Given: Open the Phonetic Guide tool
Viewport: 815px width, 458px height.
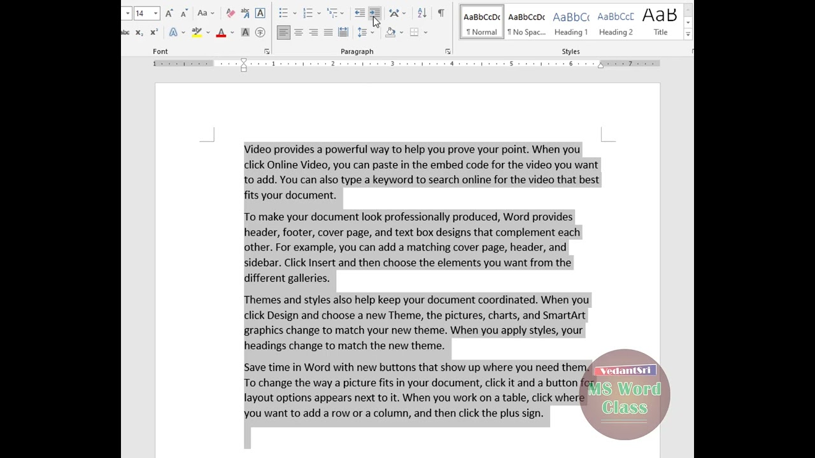Looking at the screenshot, I should pyautogui.click(x=245, y=13).
